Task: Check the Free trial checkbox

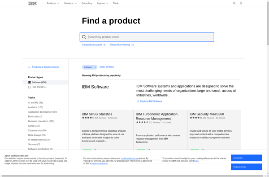Action: pos(30,87)
